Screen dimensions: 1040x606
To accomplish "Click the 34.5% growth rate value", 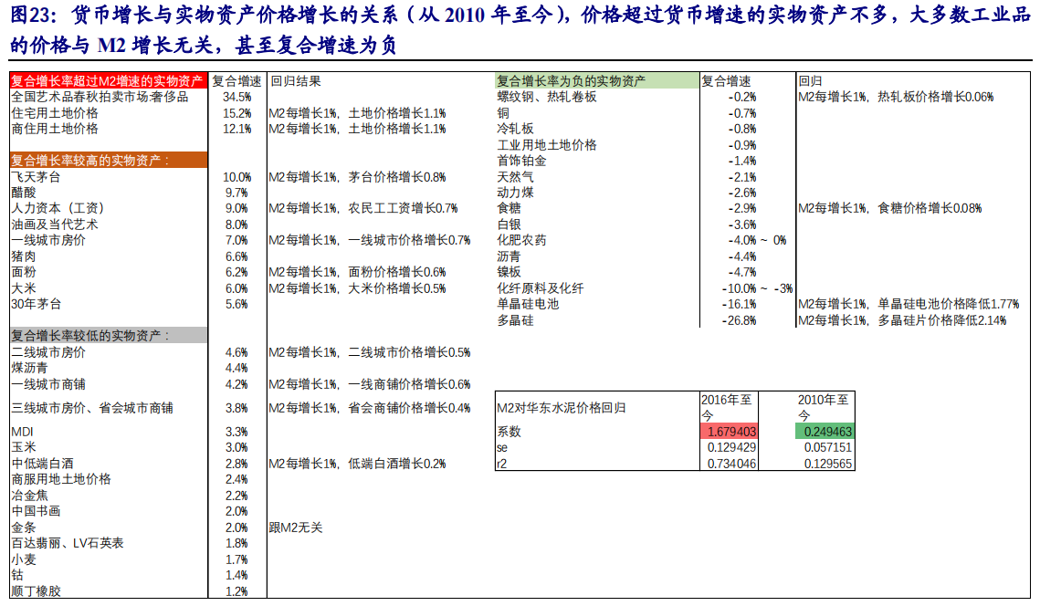I will [237, 97].
